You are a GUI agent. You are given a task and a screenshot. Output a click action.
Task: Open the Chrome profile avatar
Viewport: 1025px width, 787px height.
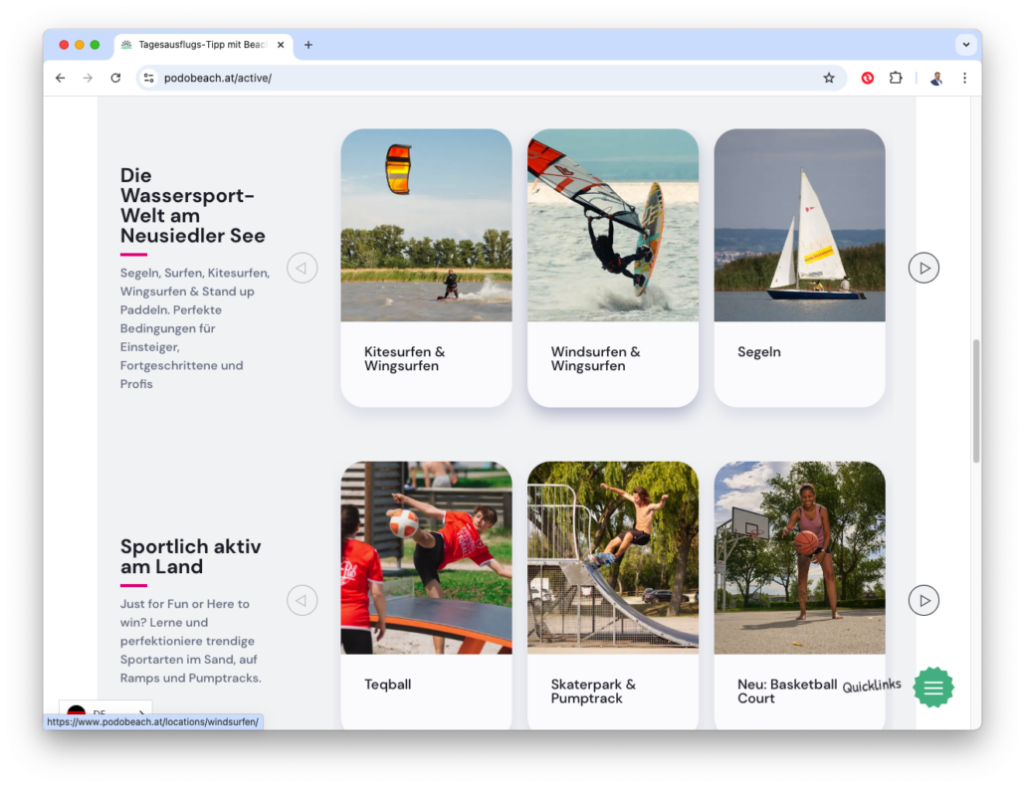pos(936,79)
